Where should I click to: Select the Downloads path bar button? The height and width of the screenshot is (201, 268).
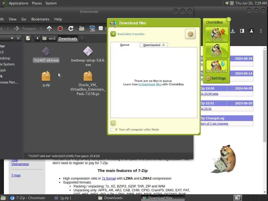[x=68, y=38]
